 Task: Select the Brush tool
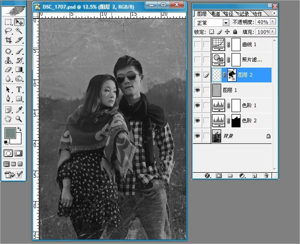[x=19, y=51]
